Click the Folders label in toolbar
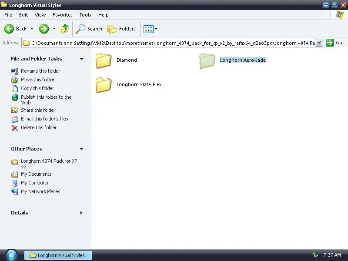 coord(127,29)
